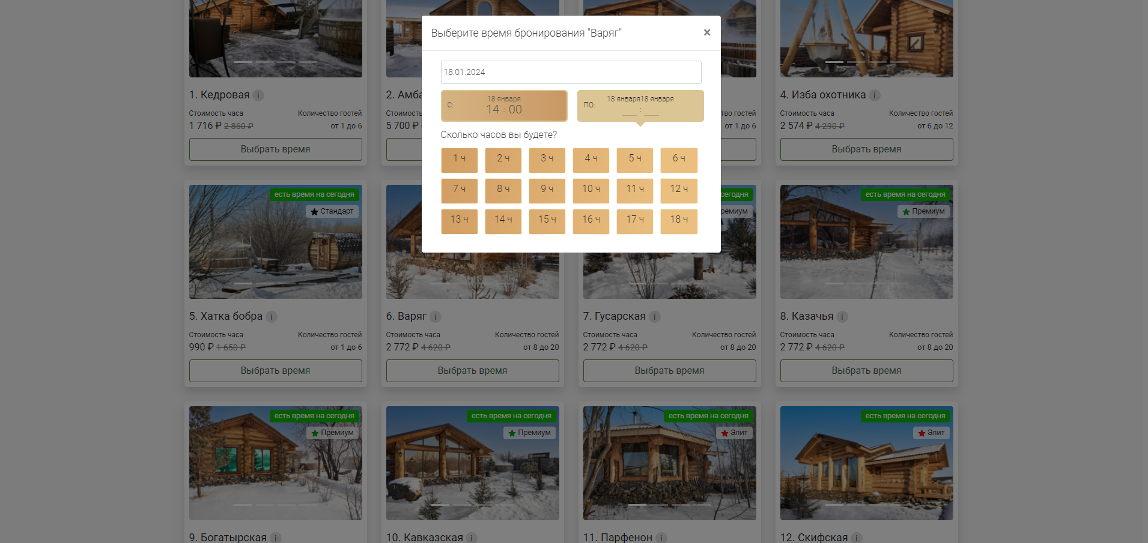Choose 11 ч duration

click(x=635, y=190)
